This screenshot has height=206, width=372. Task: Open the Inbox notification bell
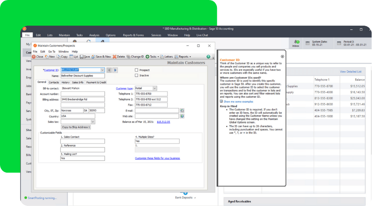pyautogui.click(x=296, y=42)
